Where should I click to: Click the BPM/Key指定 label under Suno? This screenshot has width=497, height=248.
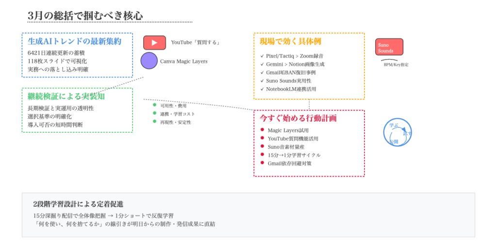coord(396,64)
